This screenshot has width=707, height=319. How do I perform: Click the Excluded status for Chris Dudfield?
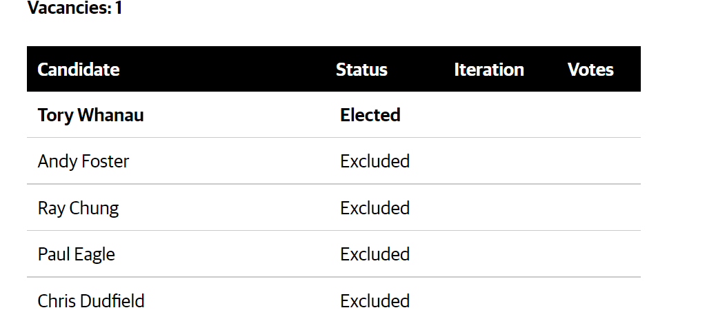375,301
